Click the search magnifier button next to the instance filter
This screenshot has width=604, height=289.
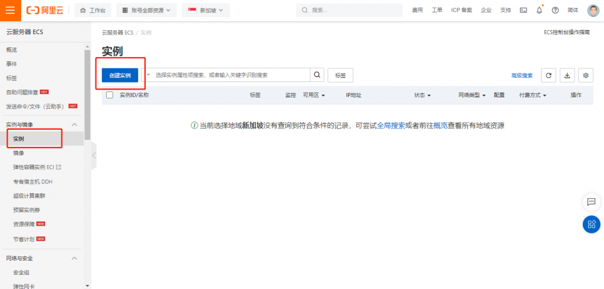(x=317, y=75)
